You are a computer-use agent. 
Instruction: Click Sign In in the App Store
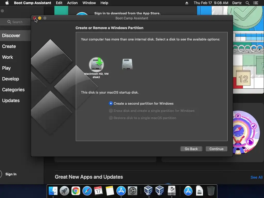[11, 174]
